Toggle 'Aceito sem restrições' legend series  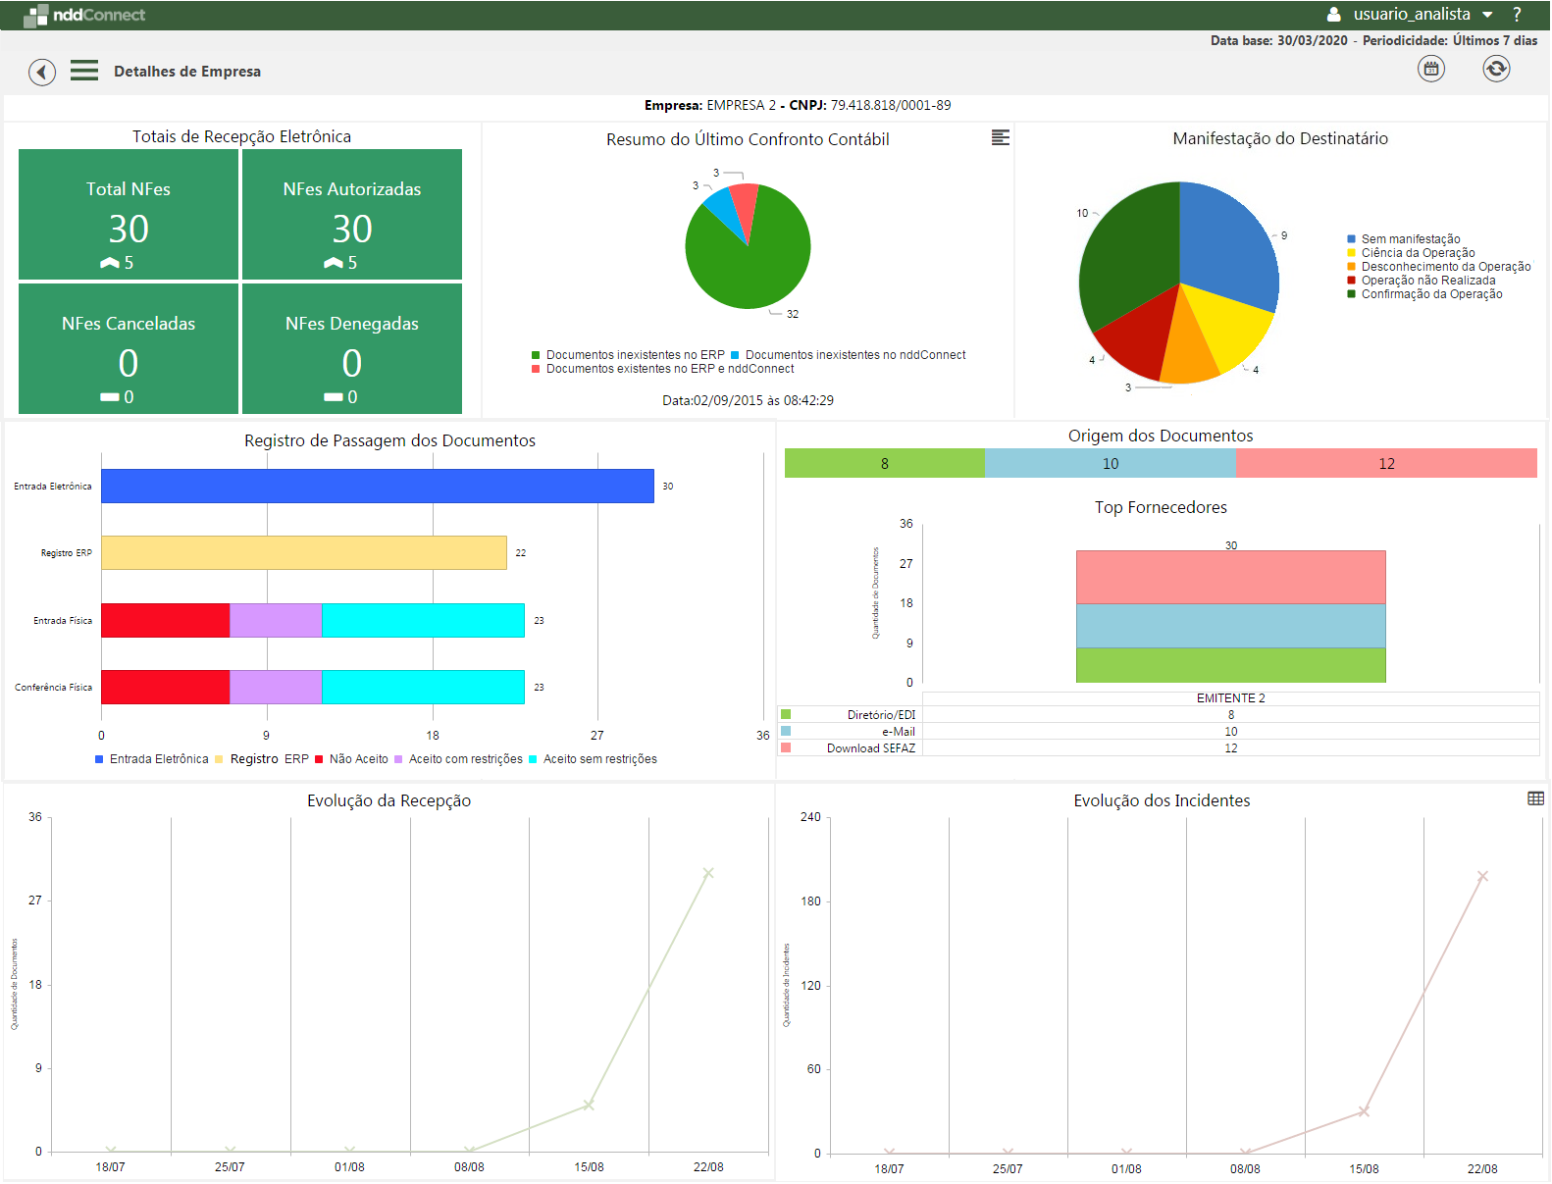[599, 759]
